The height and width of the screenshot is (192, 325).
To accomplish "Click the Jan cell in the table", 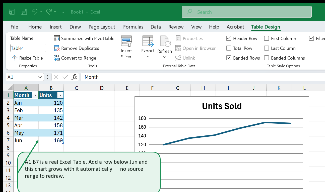I will click(x=26, y=103).
